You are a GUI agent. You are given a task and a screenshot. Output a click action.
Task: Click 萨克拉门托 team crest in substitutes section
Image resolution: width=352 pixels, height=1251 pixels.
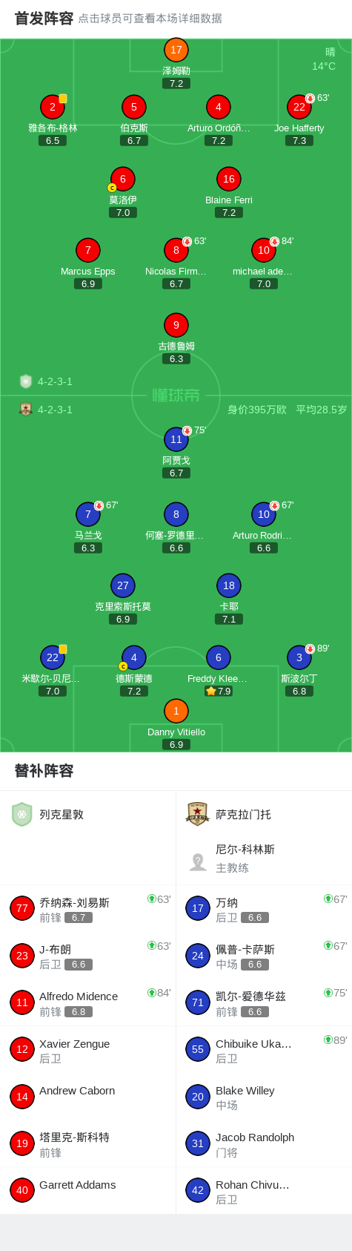pyautogui.click(x=198, y=814)
